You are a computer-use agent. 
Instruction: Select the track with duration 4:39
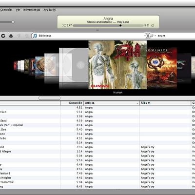point(97,121)
